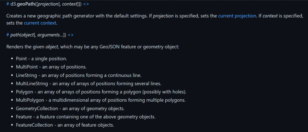Click the # anchor before path(object
This screenshot has height=132, width=308.
point(8,35)
